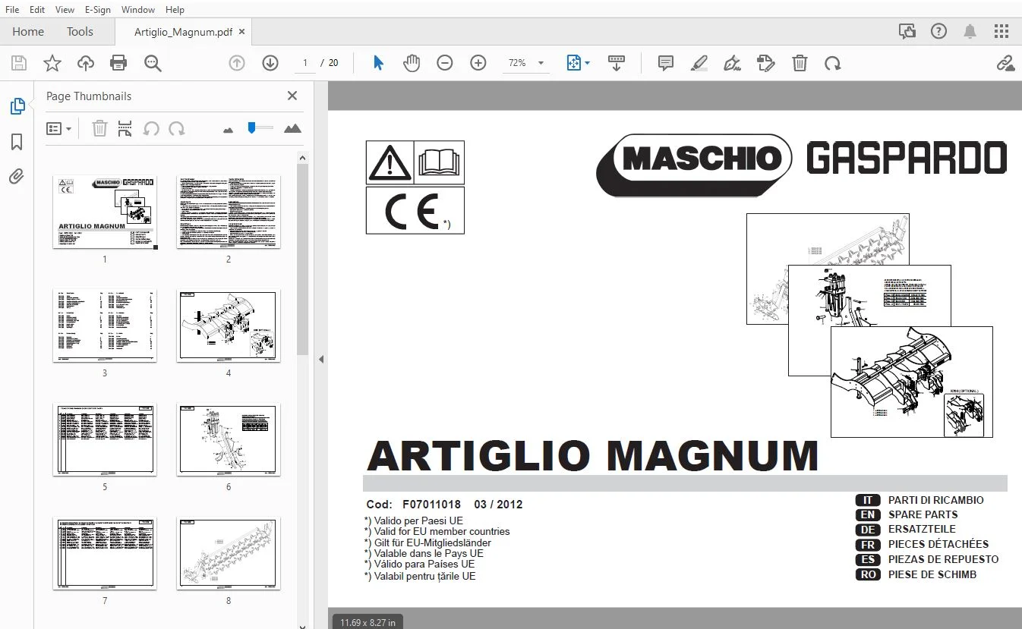Image resolution: width=1022 pixels, height=629 pixels.
Task: Click the thumbnails scrollbar up arrow
Action: coord(302,158)
